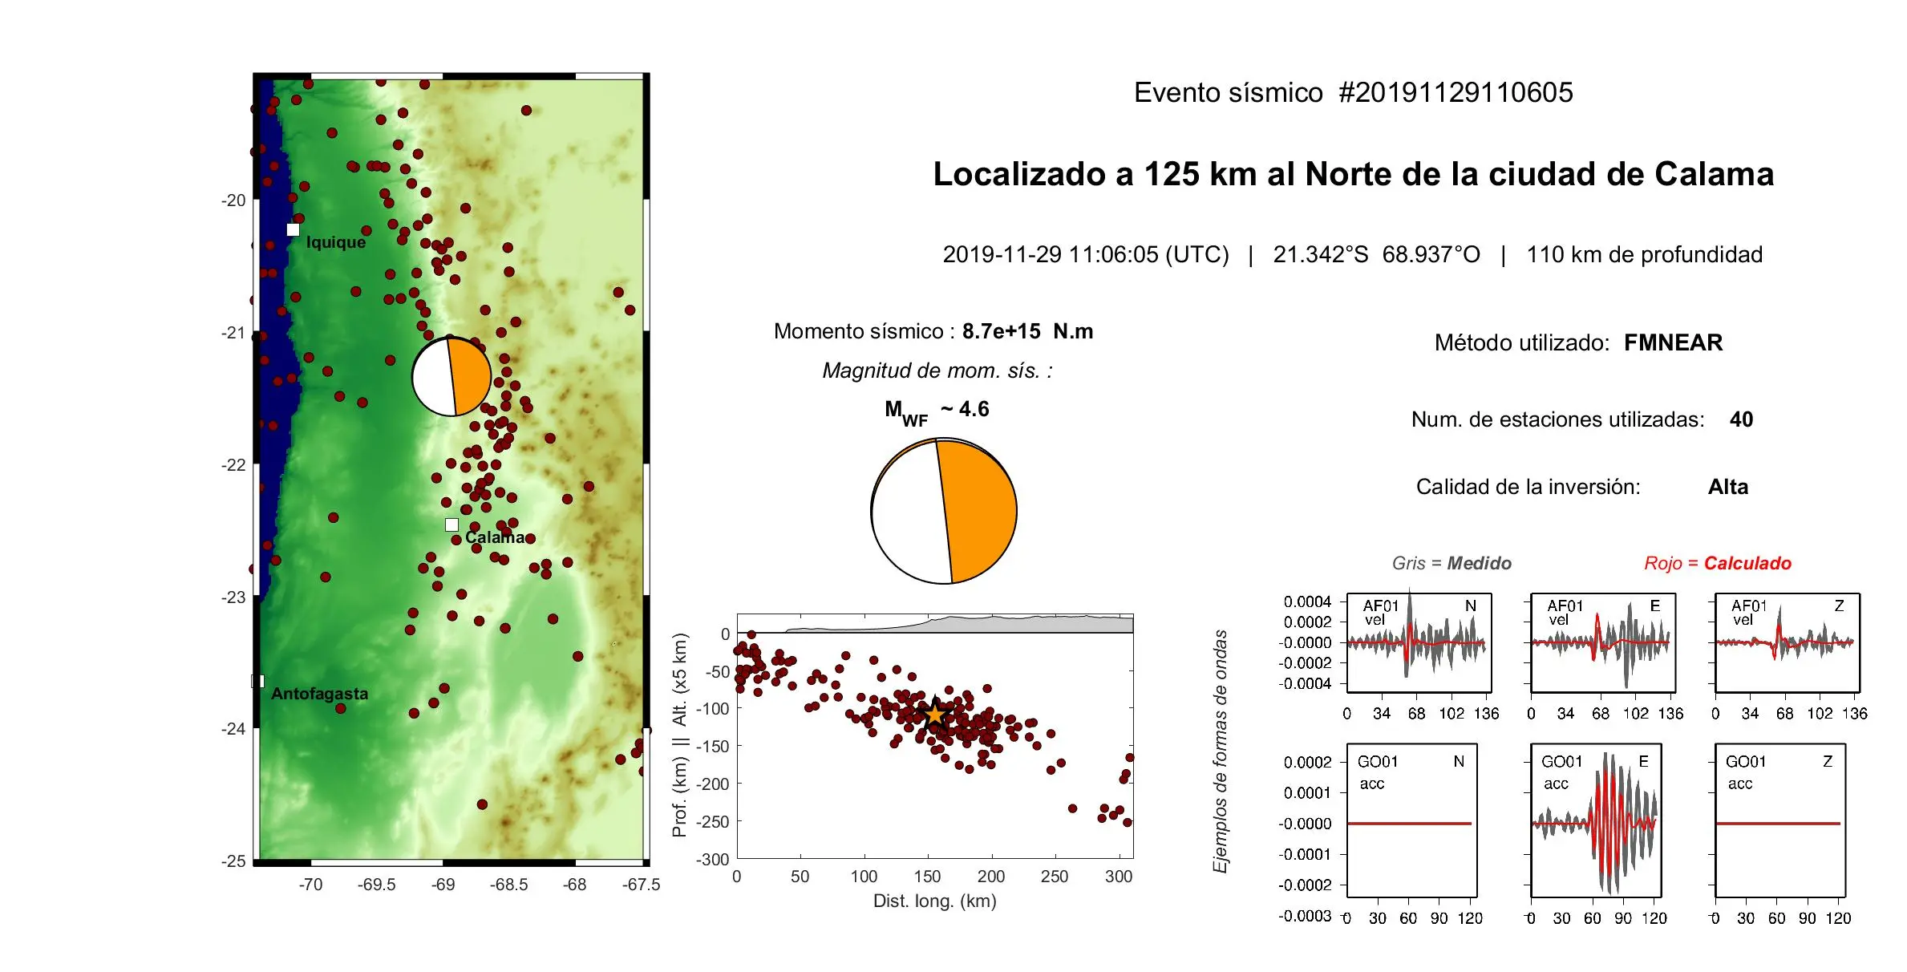Click the 'Prof. (km) || Alt. (x5 km)' axis label

680,735
